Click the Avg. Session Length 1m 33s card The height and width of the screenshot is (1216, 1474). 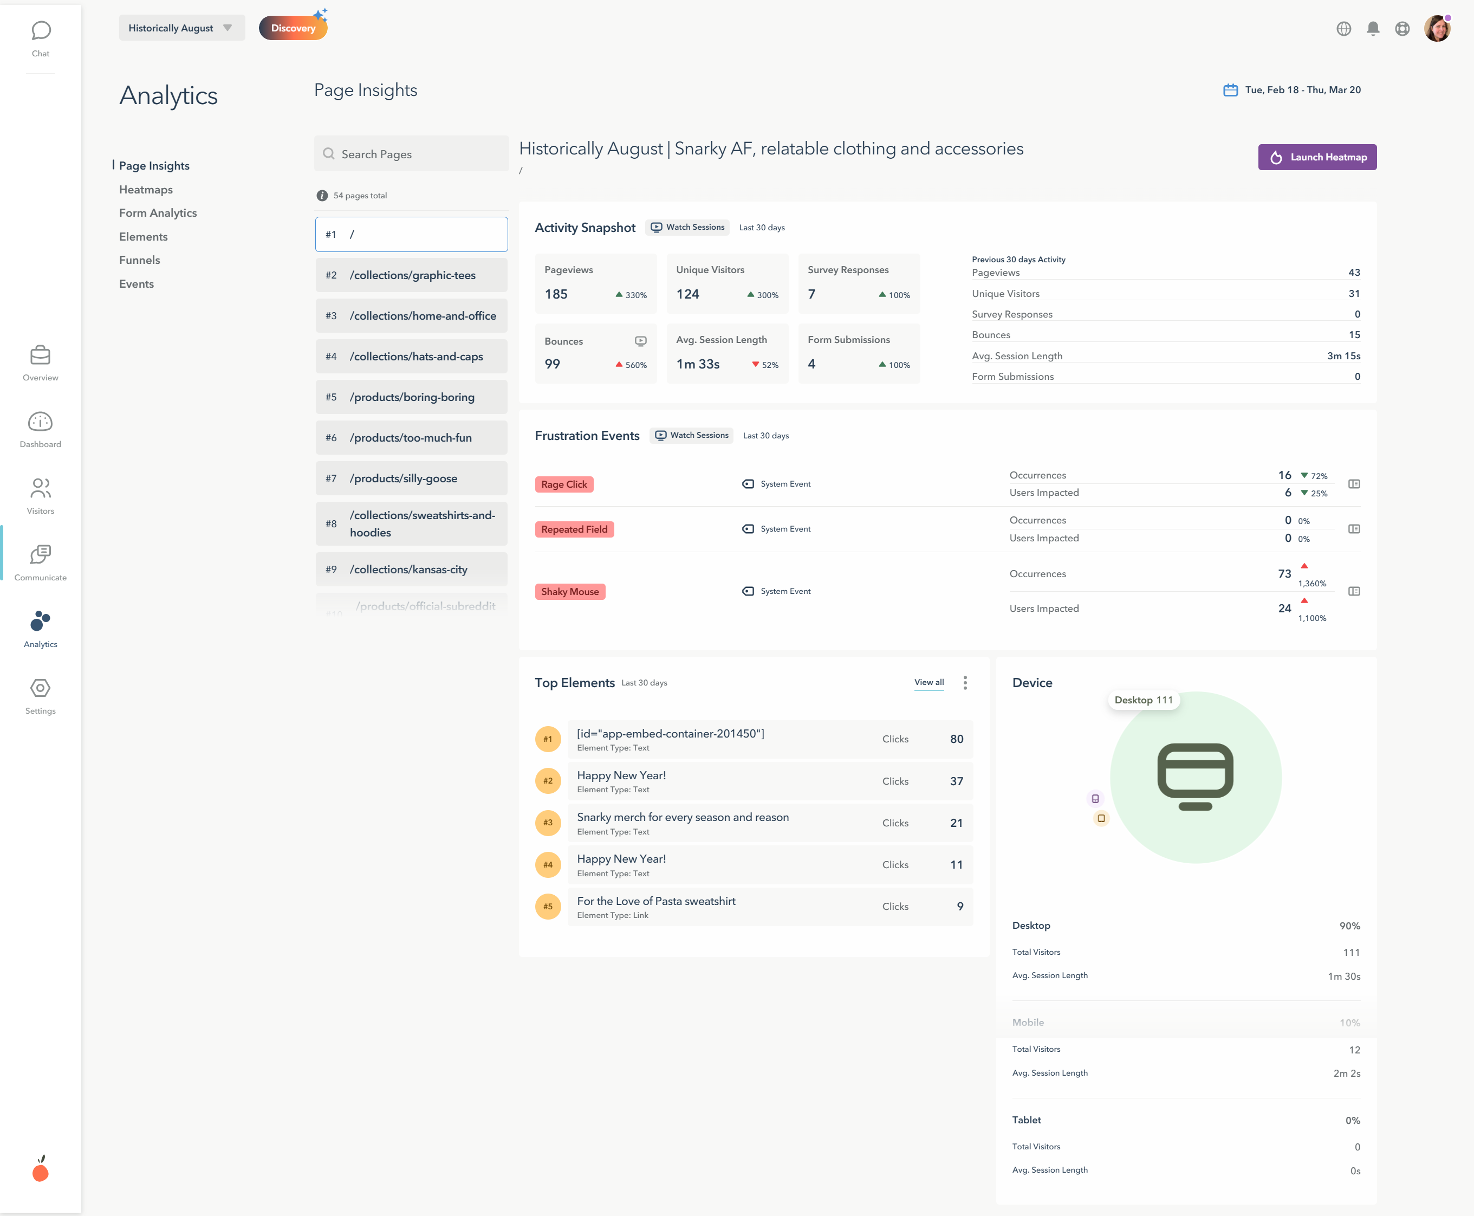(x=728, y=353)
